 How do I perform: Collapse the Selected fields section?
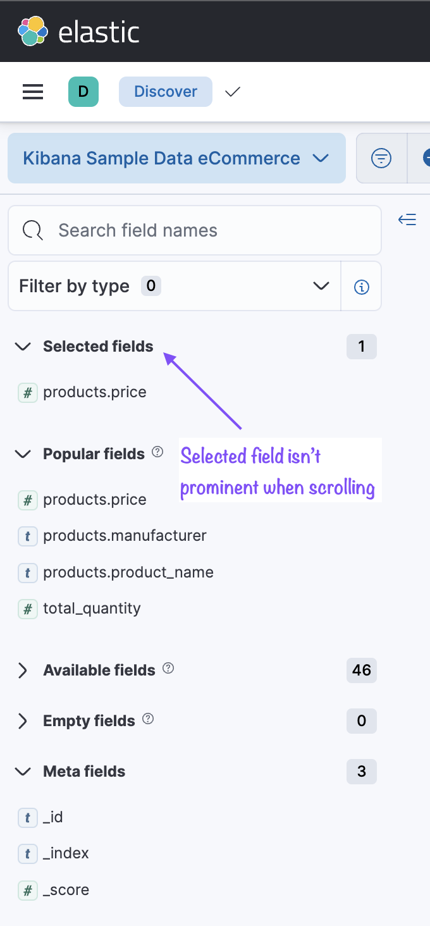[22, 346]
